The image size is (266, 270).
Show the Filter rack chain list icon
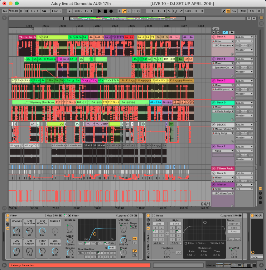(x=7, y=224)
